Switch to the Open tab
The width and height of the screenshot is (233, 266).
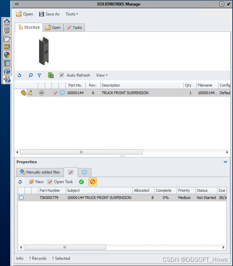point(53,28)
